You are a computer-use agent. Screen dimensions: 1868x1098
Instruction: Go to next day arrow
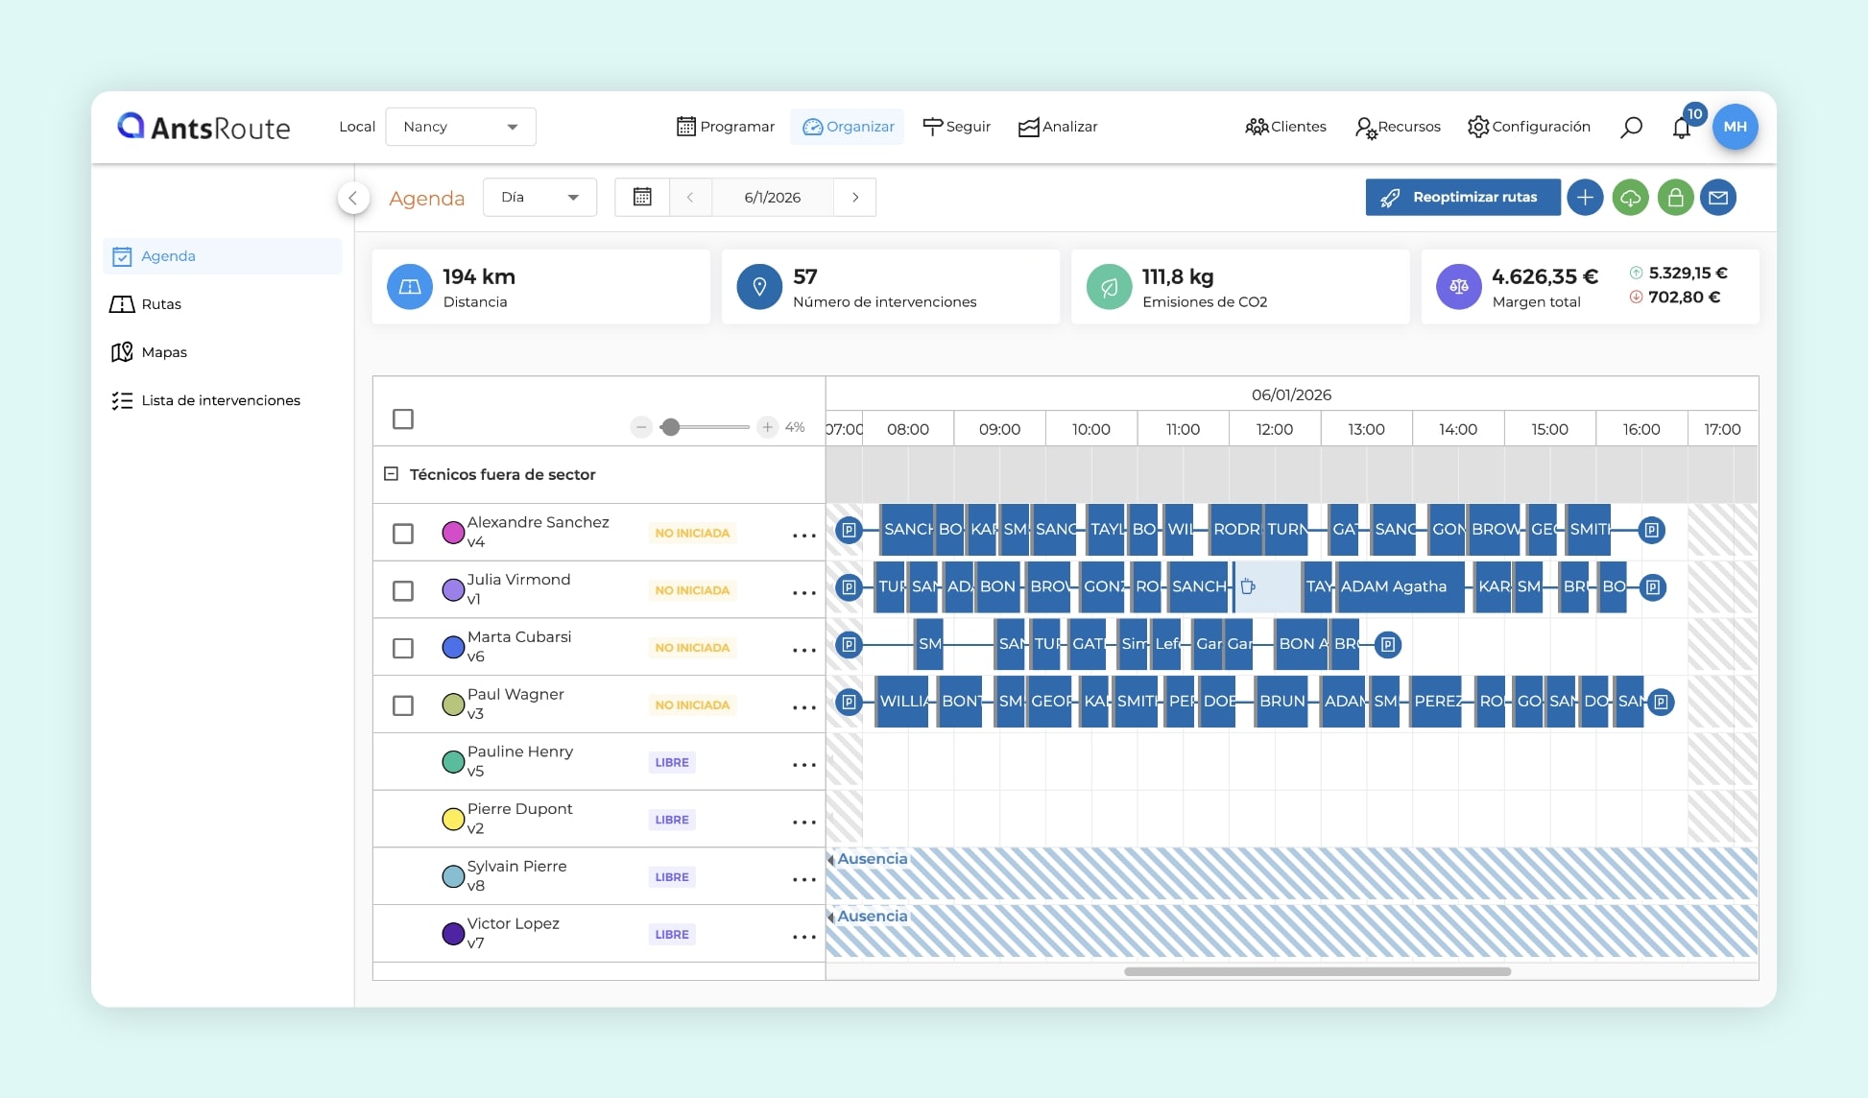coord(855,197)
